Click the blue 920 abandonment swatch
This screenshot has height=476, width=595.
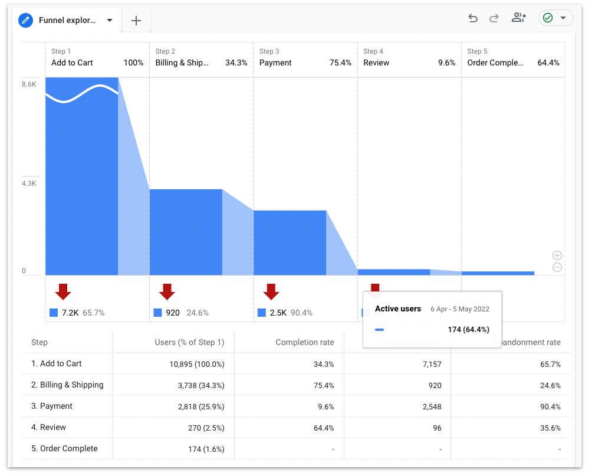(158, 313)
